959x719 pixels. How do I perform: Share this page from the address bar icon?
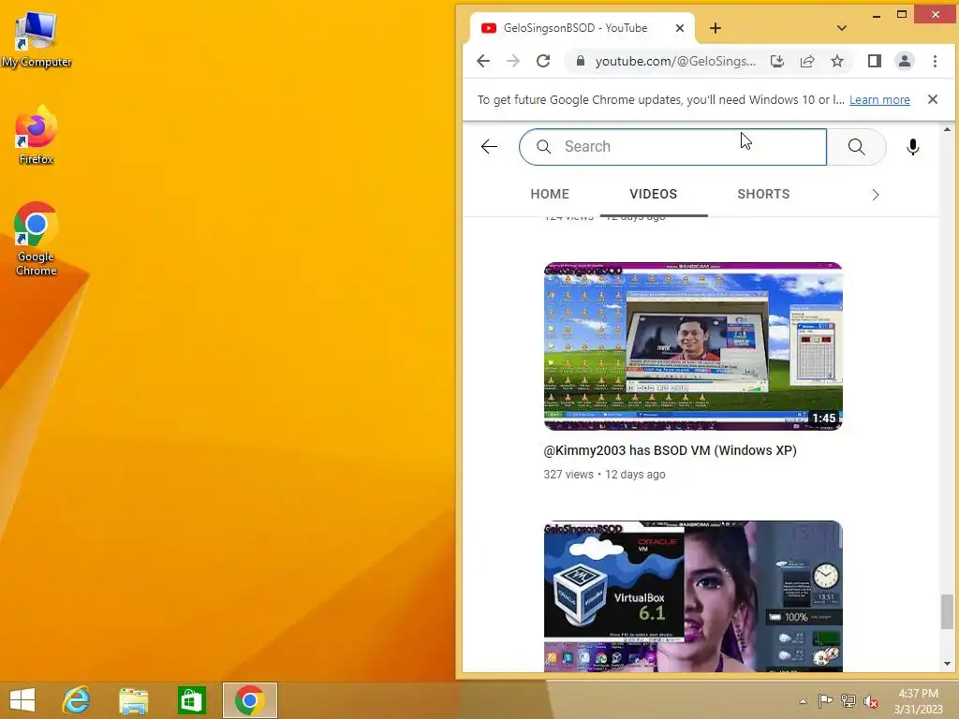[807, 61]
